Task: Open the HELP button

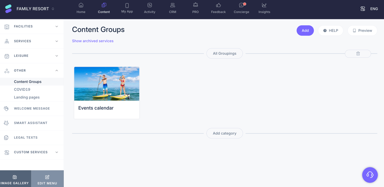Action: pos(331,31)
